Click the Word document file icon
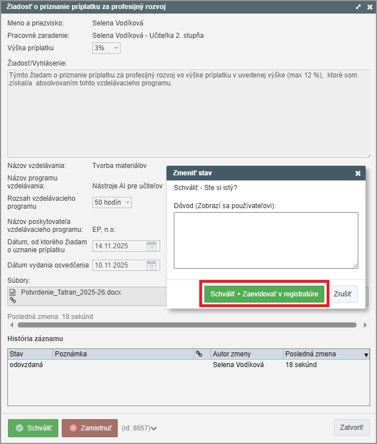The width and height of the screenshot is (377, 444). (12, 292)
